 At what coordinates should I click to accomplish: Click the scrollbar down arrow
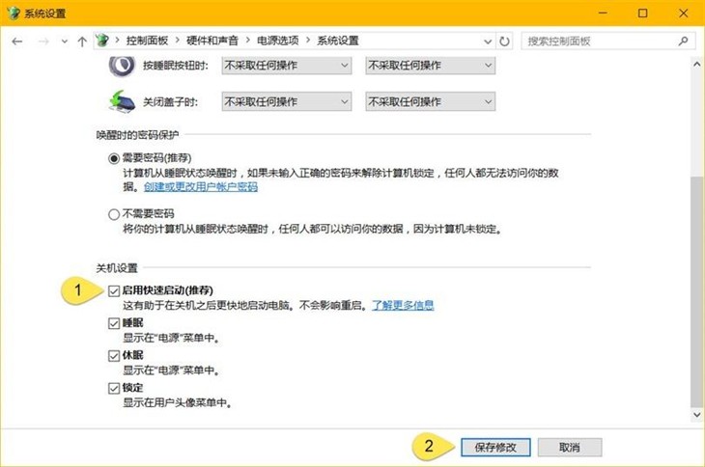(697, 415)
